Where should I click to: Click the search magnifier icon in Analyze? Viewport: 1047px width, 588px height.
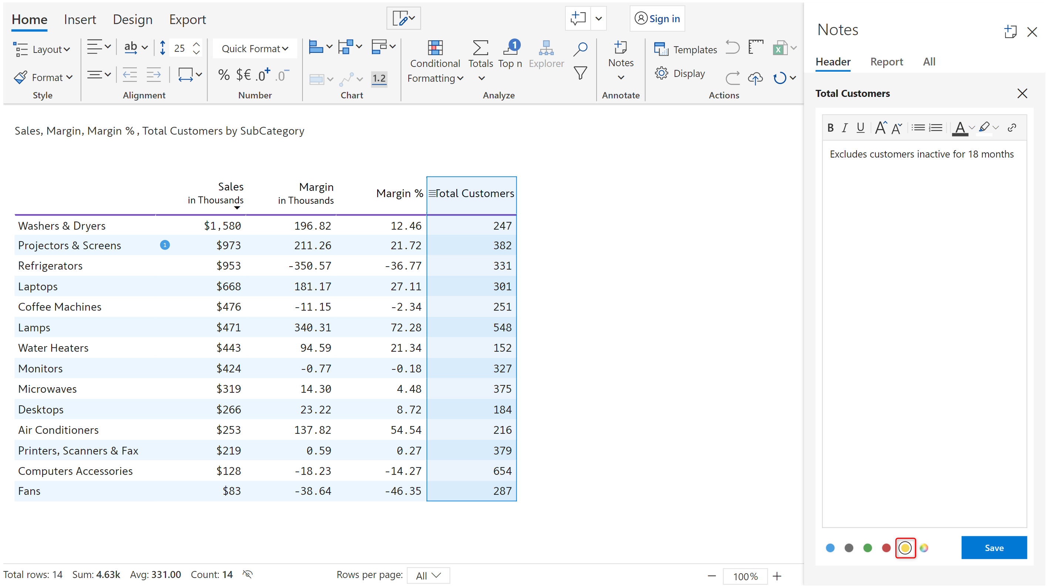[x=580, y=48]
